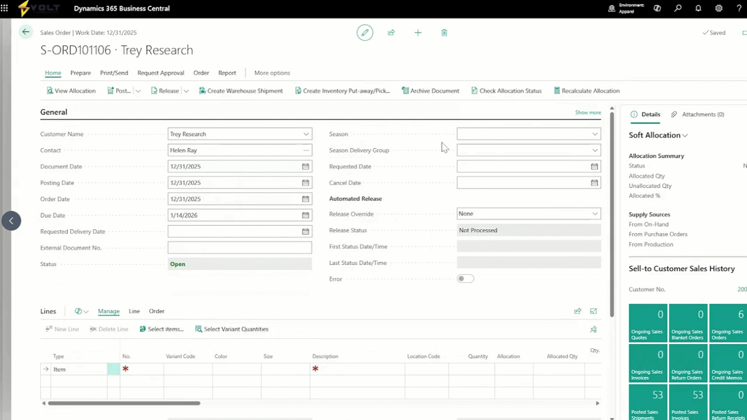Click the Lines share icon
The height and width of the screenshot is (420, 747).
click(577, 311)
